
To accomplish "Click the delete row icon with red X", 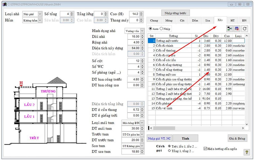I will [x=237, y=29].
